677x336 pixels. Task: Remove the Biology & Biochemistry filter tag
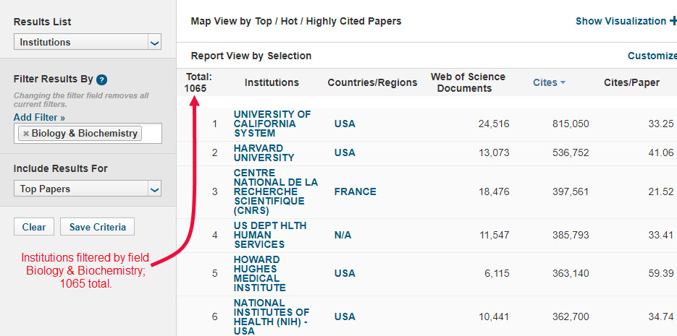(26, 134)
